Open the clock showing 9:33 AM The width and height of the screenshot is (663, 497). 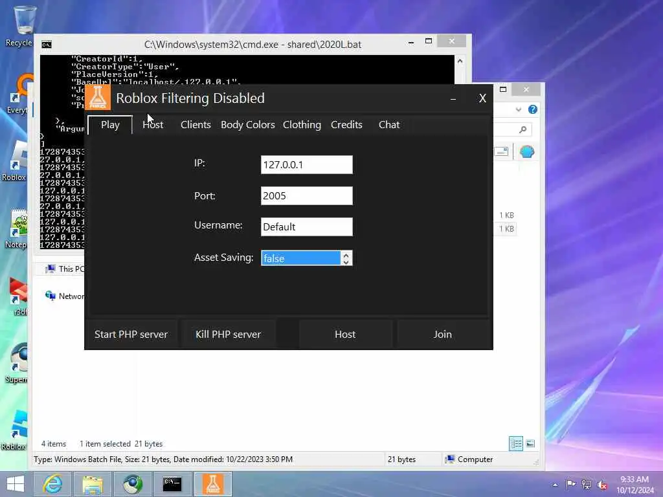[x=635, y=485]
